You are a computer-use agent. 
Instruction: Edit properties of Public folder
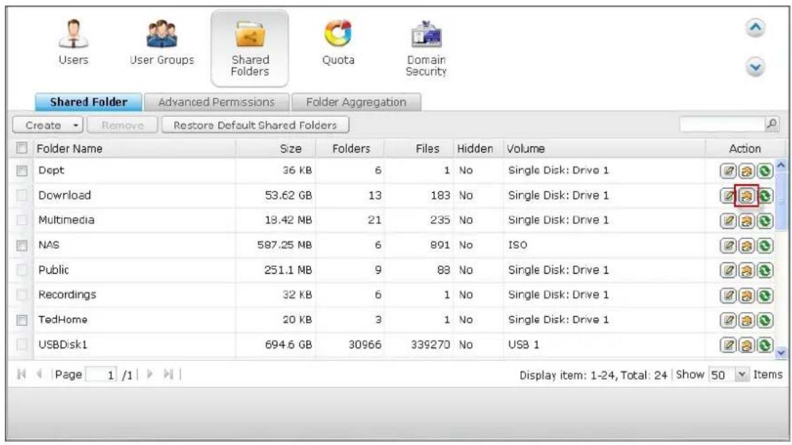(x=728, y=270)
